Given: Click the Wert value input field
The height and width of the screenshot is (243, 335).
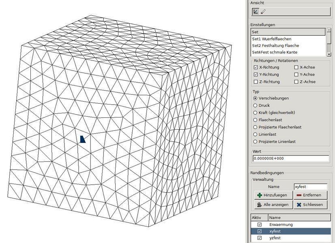Looking at the screenshot, I should pos(291,158).
